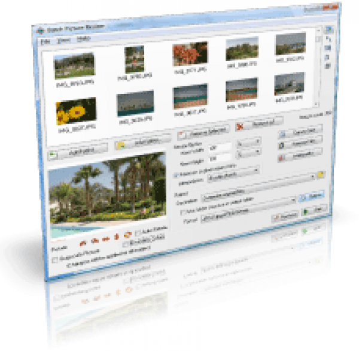The width and height of the screenshot is (359, 351).
Task: Select the yellow sunflowers thumbnail
Action: click(76, 111)
